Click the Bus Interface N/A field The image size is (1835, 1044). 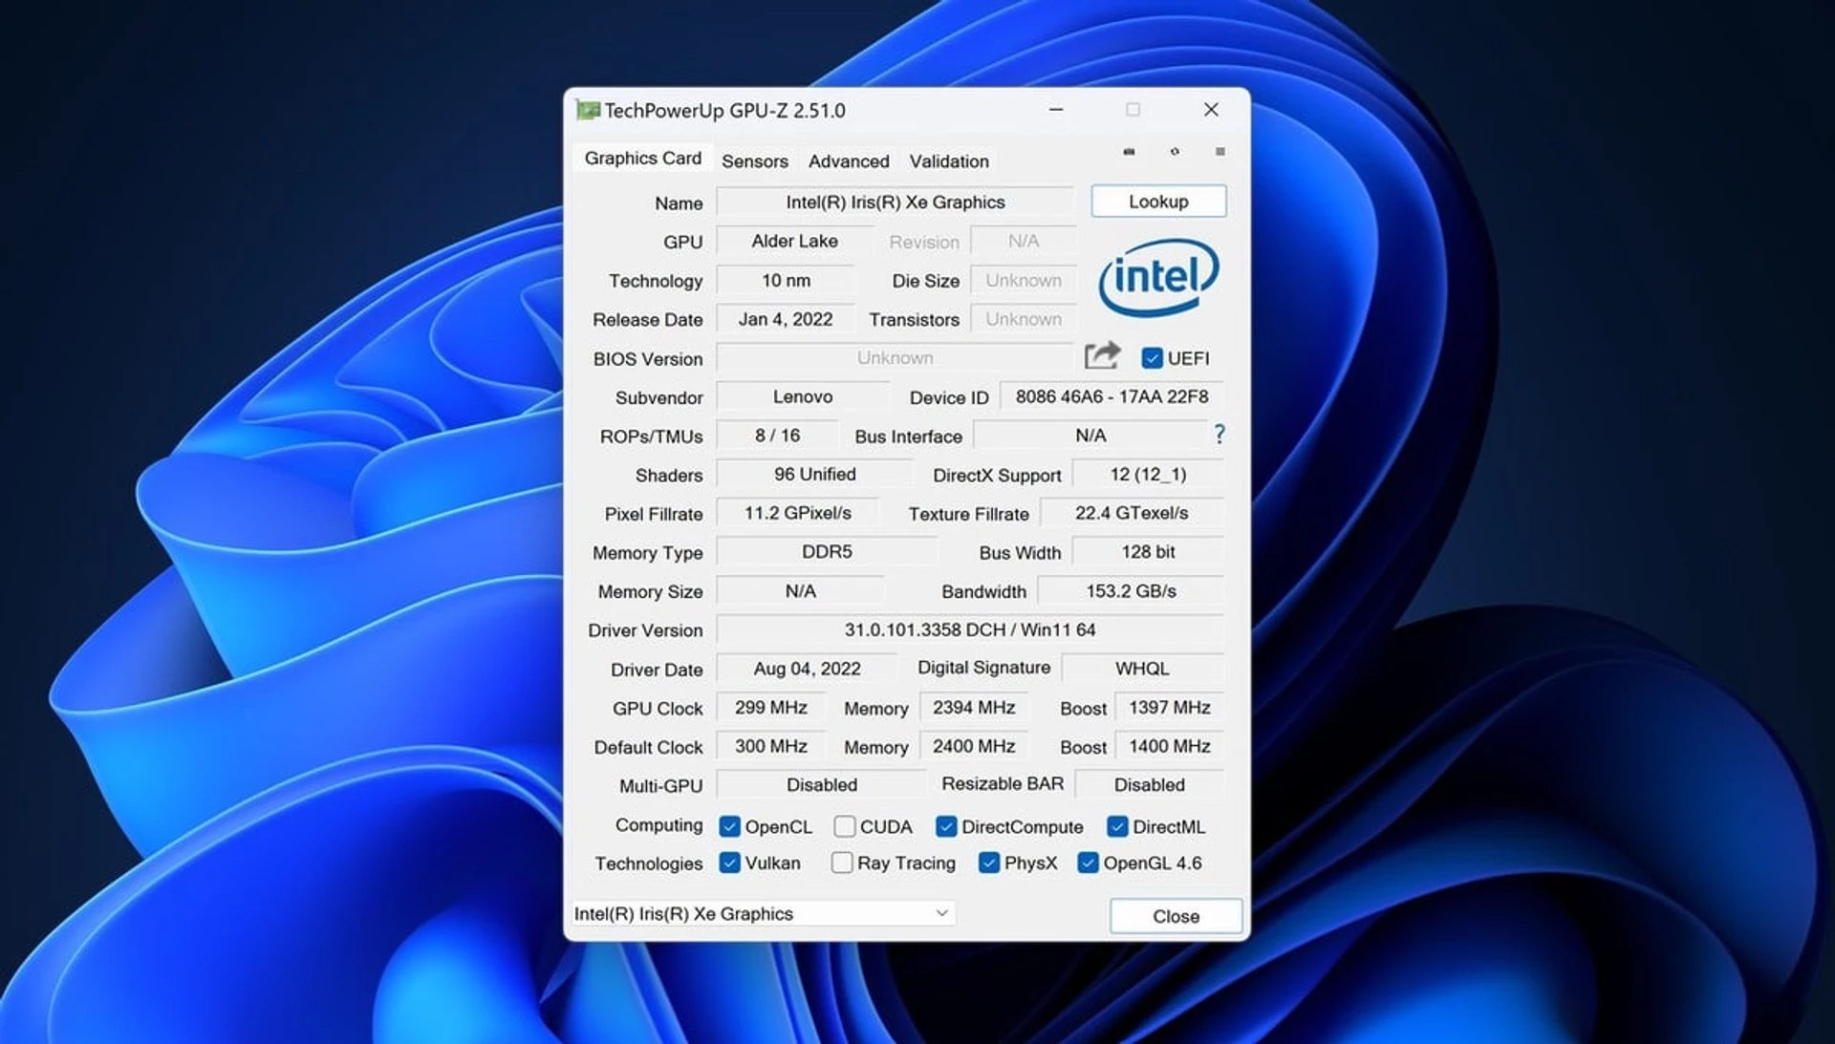(1090, 436)
